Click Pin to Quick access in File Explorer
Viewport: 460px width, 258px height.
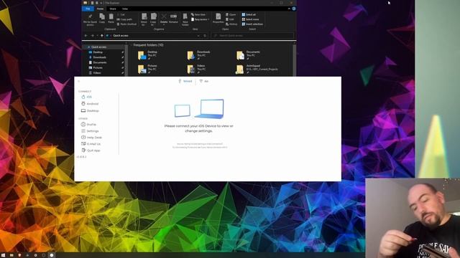coord(90,19)
